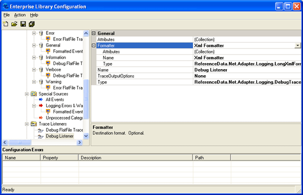This screenshot has height=195, width=303.
Task: Open the Xml Formatter dropdown arrow
Action: tap(298, 45)
